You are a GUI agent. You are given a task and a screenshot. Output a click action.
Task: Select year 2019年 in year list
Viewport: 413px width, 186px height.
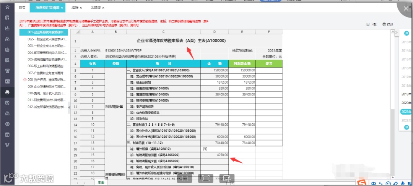click(x=406, y=94)
